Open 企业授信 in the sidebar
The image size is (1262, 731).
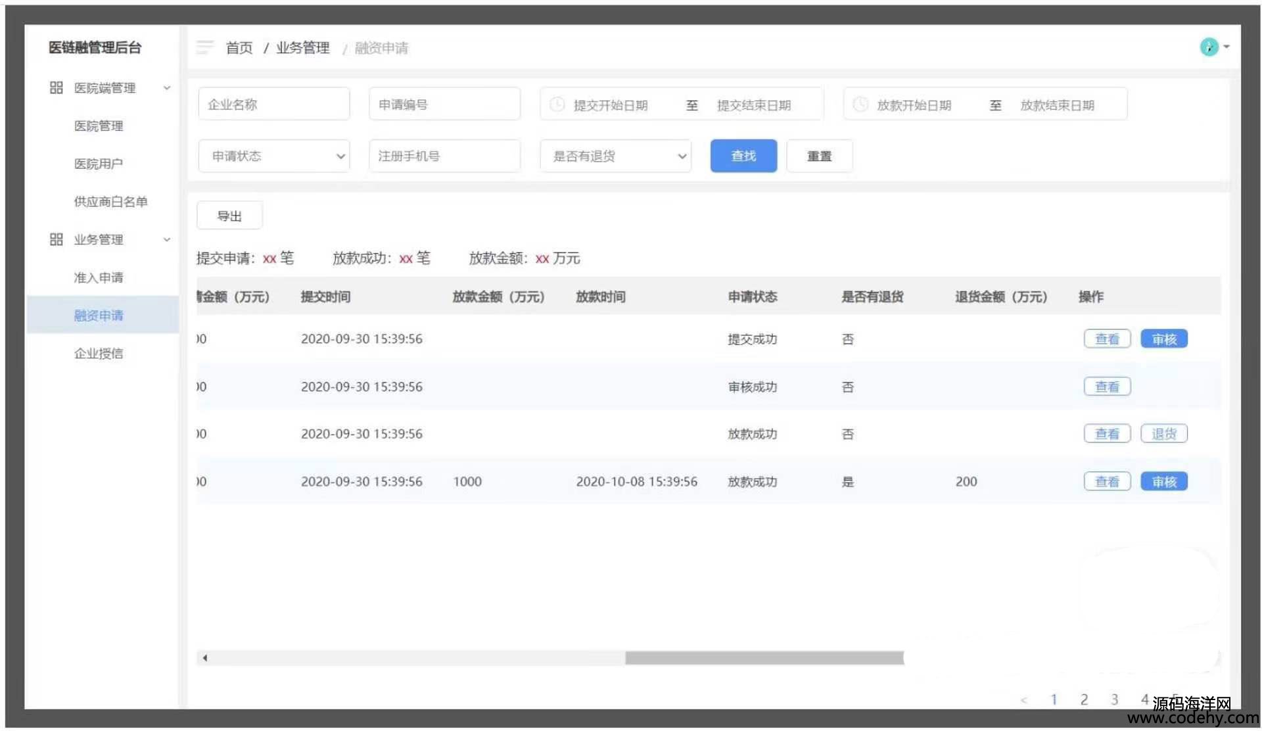(x=99, y=354)
